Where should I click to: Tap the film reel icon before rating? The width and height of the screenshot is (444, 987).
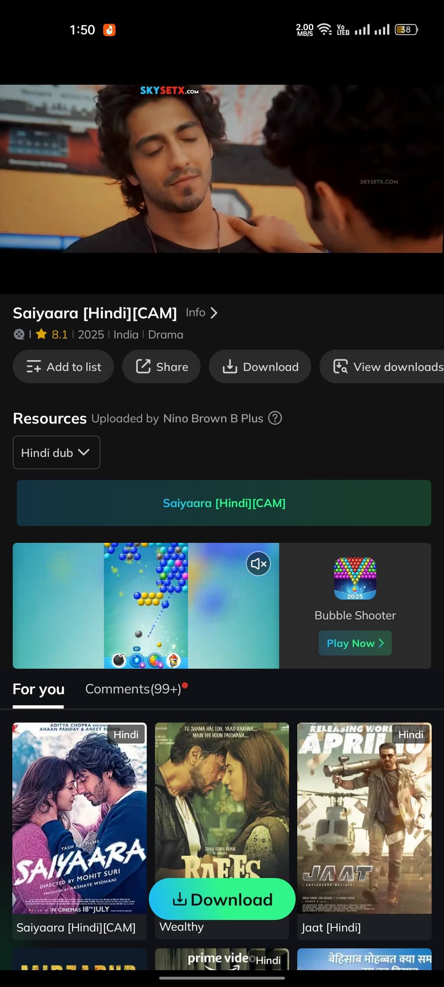pyautogui.click(x=19, y=334)
